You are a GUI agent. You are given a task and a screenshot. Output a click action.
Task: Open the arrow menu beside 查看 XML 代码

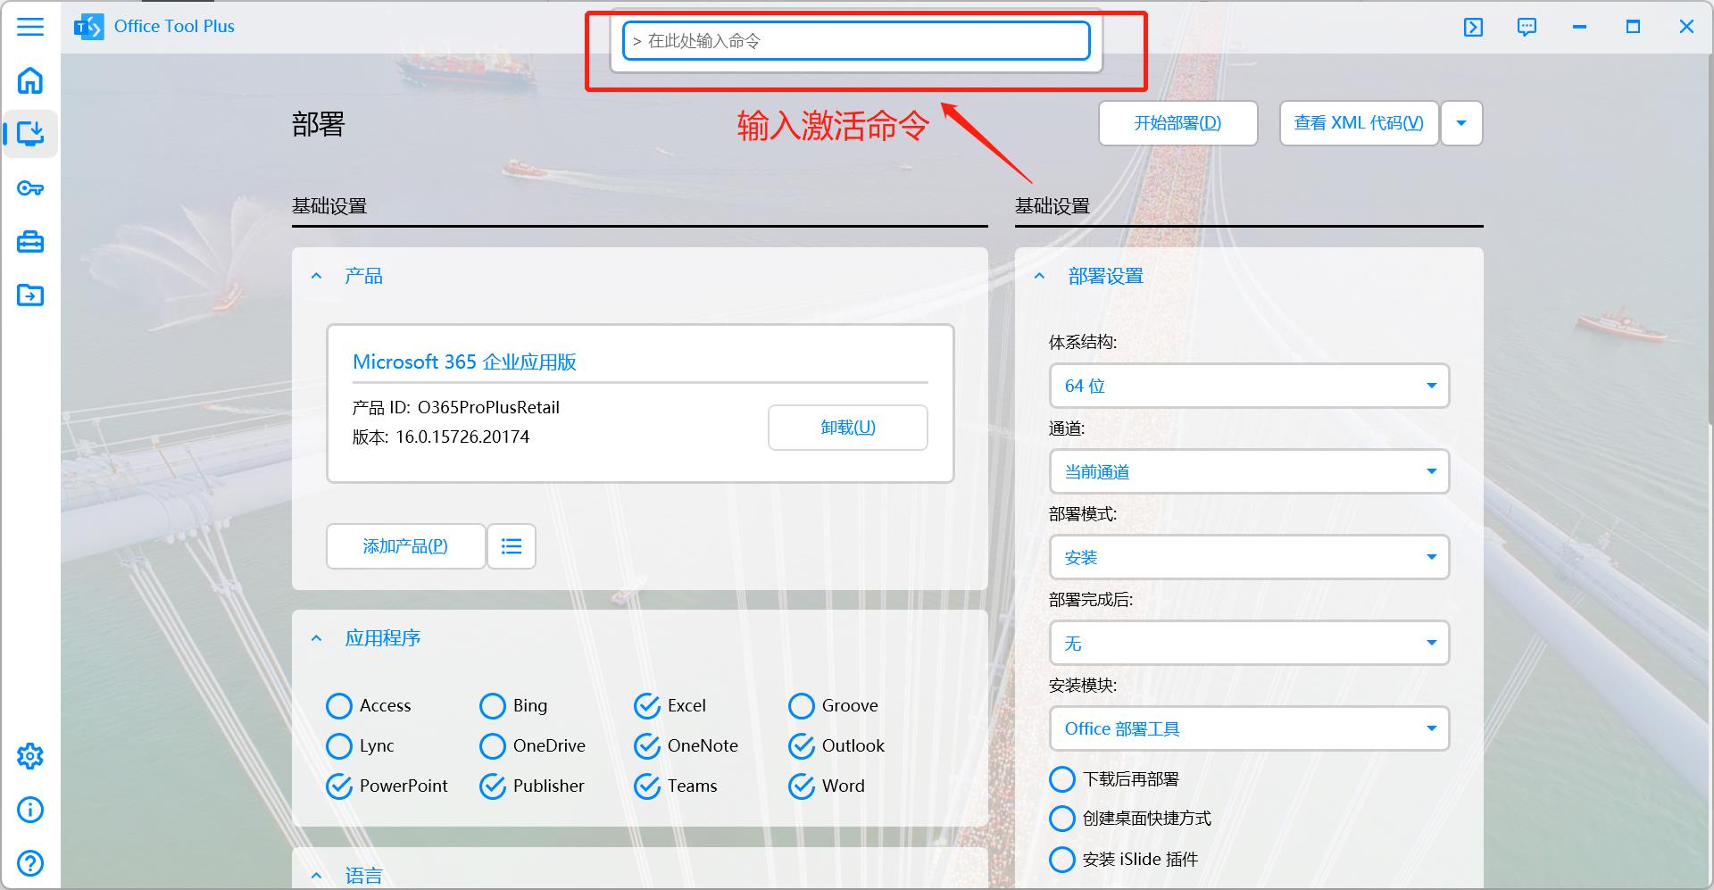point(1460,123)
